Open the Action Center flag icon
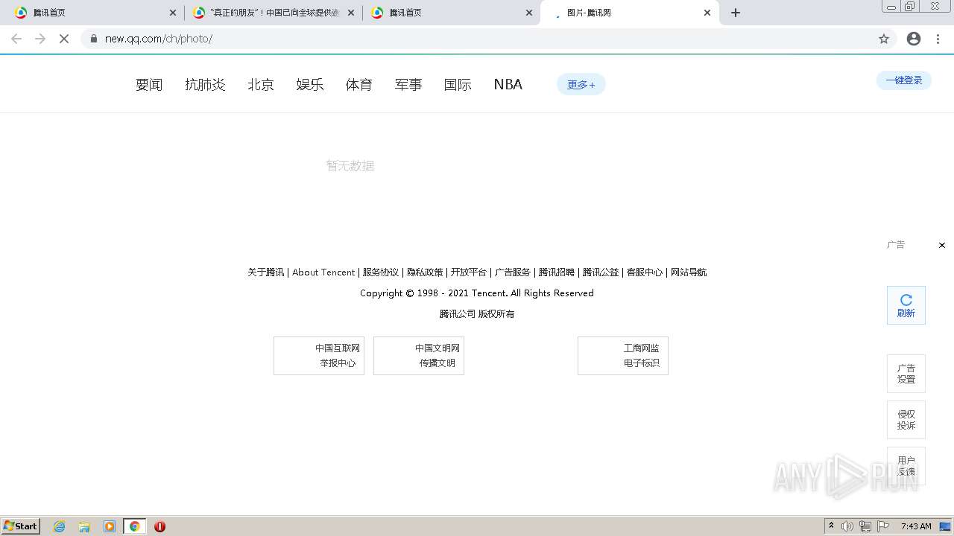Image resolution: width=954 pixels, height=536 pixels. 883,526
